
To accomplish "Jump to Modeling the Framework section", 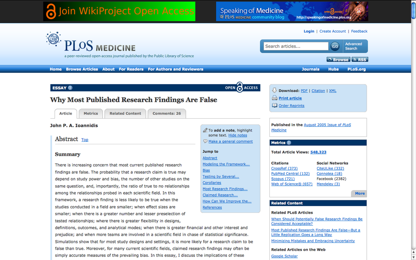I will click(226, 164).
